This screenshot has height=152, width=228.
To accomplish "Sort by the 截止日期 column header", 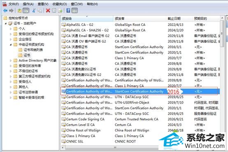I will [x=174, y=19].
